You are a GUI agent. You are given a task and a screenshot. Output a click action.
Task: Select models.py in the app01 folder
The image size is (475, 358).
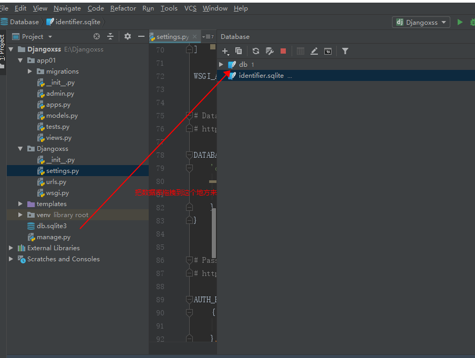coord(61,116)
